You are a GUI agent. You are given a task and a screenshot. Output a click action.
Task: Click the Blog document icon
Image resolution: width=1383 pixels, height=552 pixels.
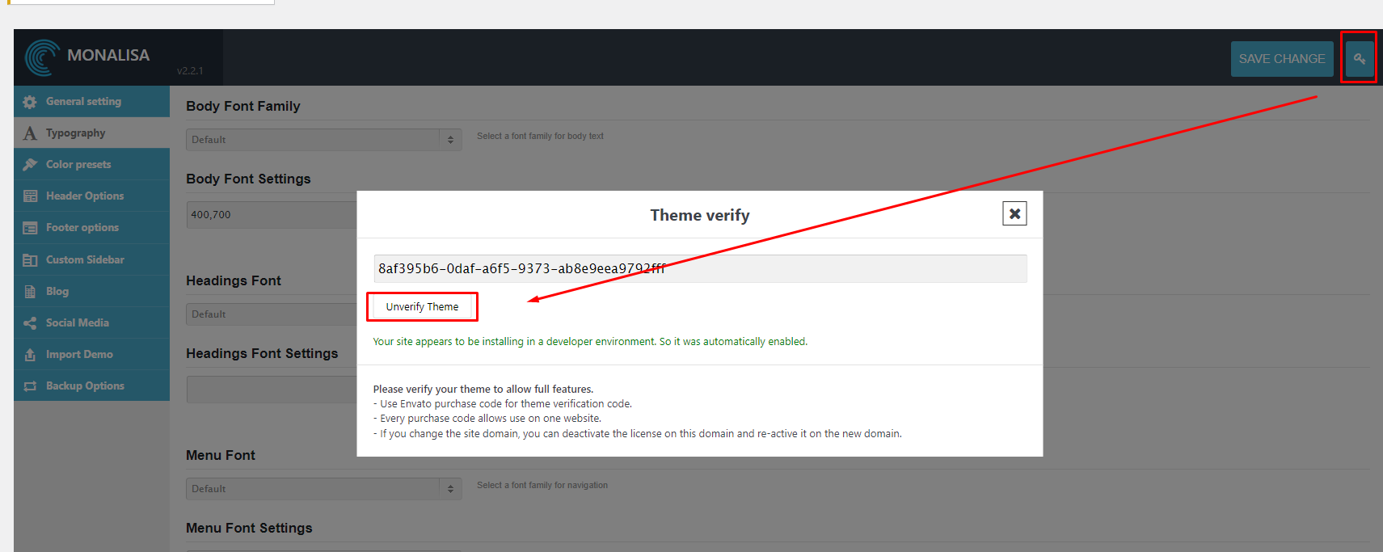(x=30, y=291)
